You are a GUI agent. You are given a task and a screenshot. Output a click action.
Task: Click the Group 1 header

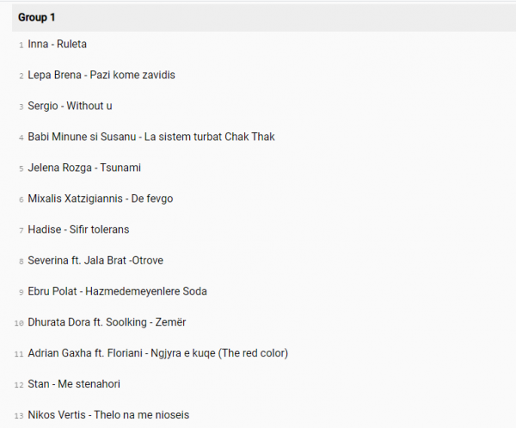click(x=36, y=17)
